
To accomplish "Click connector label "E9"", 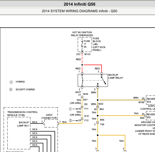I will point(86,104).
